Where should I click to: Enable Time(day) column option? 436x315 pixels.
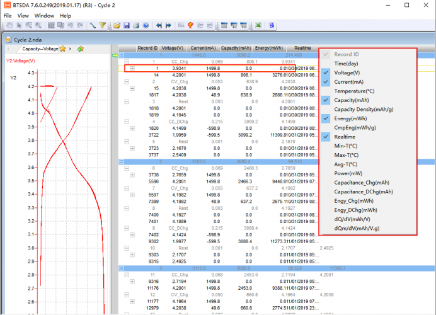click(346, 64)
